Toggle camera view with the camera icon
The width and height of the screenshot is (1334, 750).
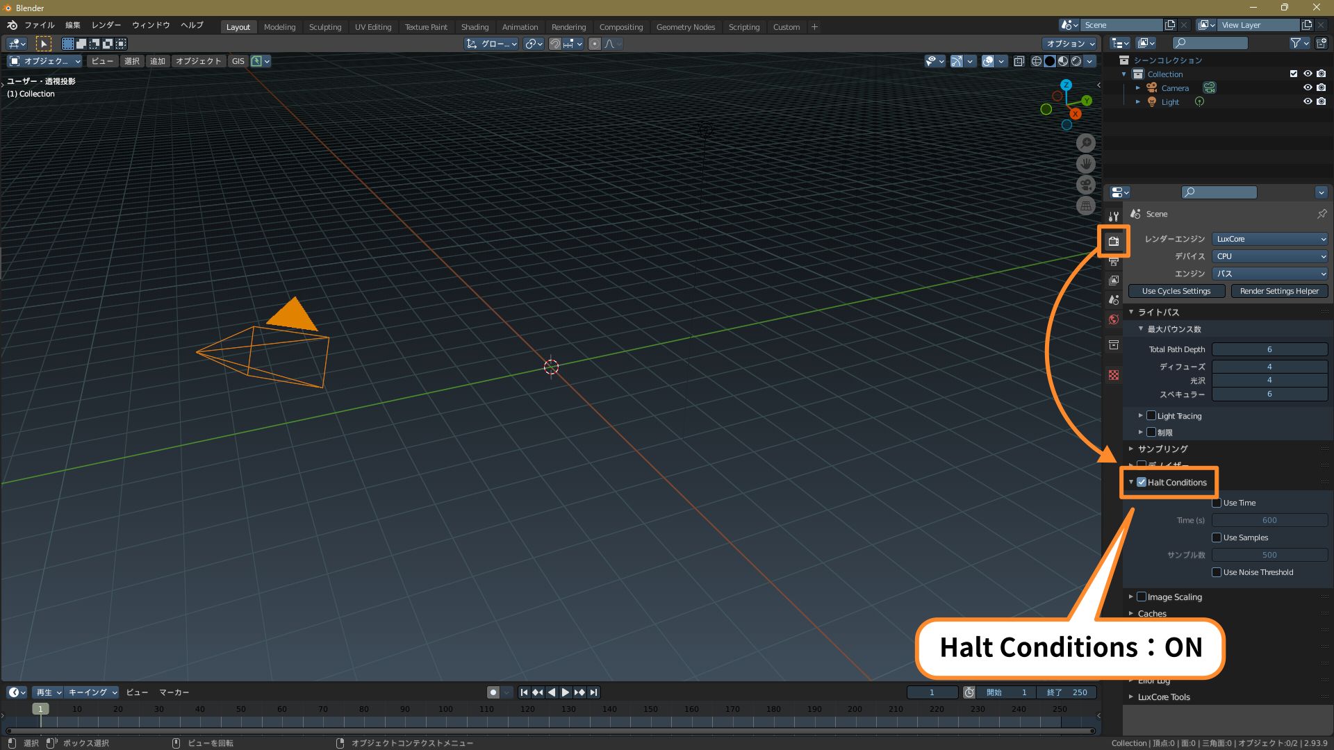[x=1086, y=185]
